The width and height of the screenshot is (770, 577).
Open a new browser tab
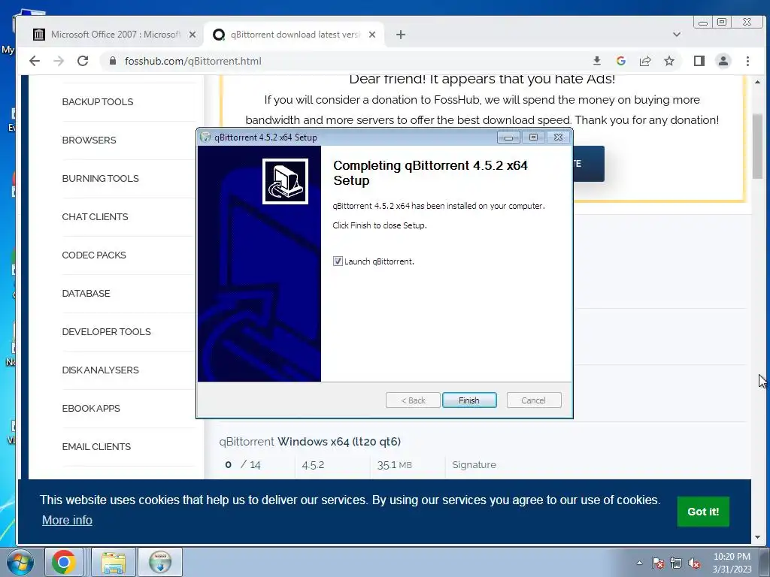[401, 35]
